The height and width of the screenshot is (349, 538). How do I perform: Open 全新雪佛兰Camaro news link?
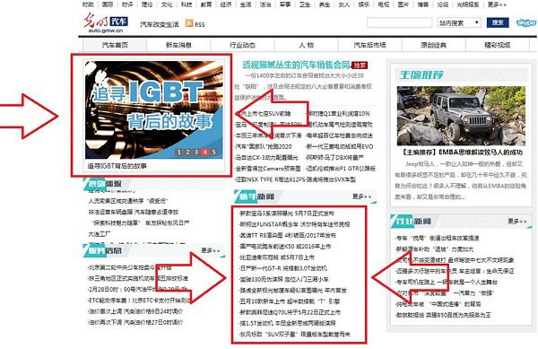(267, 169)
